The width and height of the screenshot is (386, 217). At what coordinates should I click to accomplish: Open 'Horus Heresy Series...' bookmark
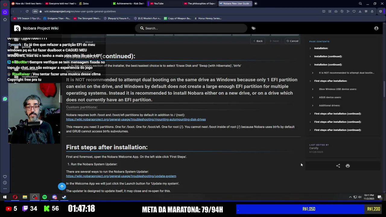coord(208,18)
